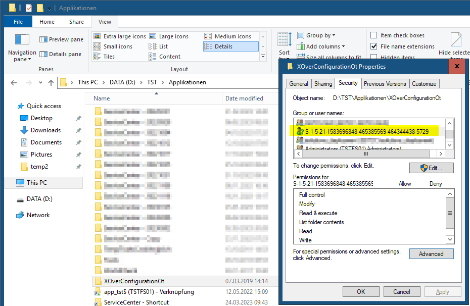
Task: Toggle Hidden items checkbox
Action: click(374, 57)
